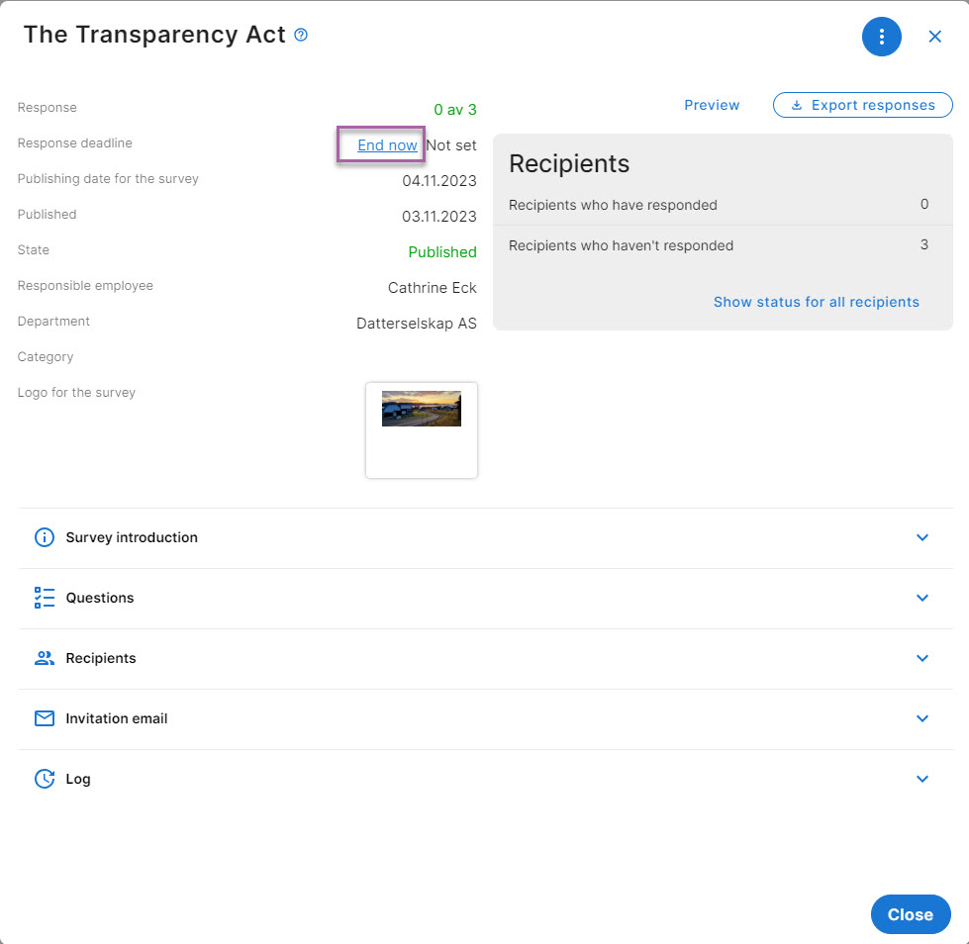Click the publishing date 04.11.2023

[438, 181]
